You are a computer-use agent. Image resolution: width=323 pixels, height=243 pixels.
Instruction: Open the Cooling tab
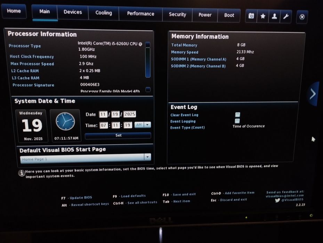(104, 13)
